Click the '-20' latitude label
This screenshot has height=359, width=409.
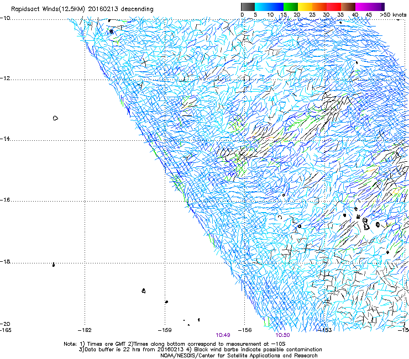click(5, 324)
